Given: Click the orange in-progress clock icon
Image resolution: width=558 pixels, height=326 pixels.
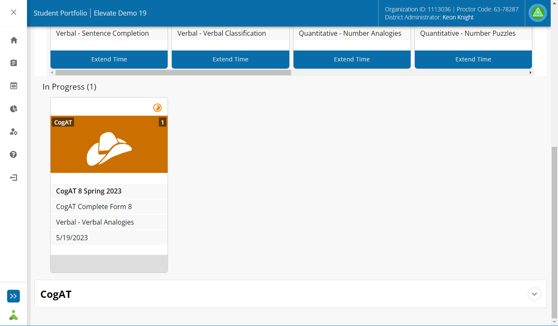Looking at the screenshot, I should click(x=158, y=108).
